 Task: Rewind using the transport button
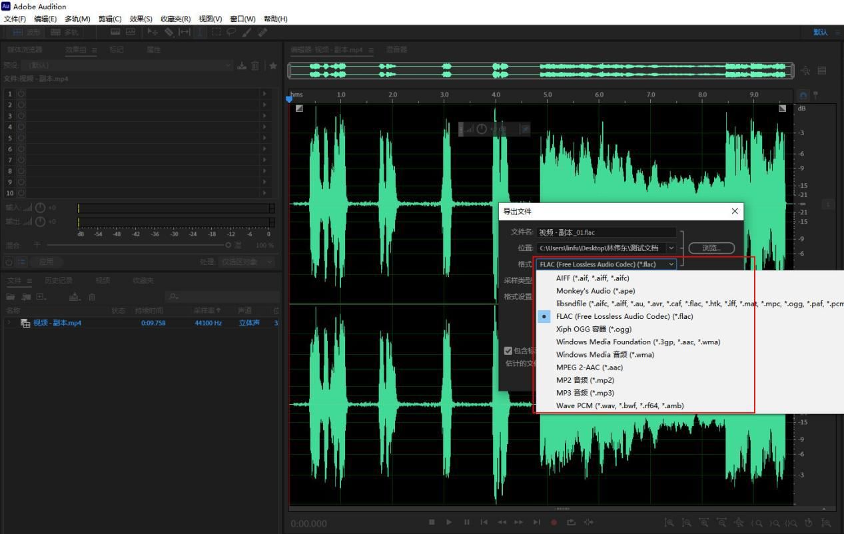pyautogui.click(x=502, y=522)
